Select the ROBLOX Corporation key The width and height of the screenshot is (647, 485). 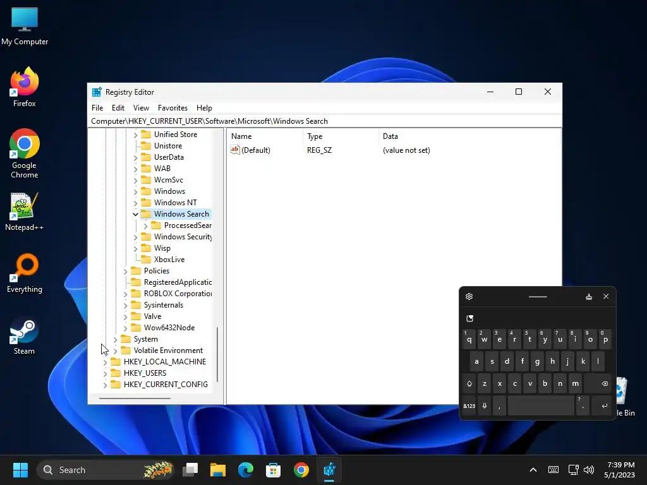coord(178,294)
